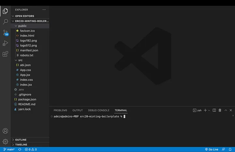Click Go Live in the status bar

(x=211, y=149)
